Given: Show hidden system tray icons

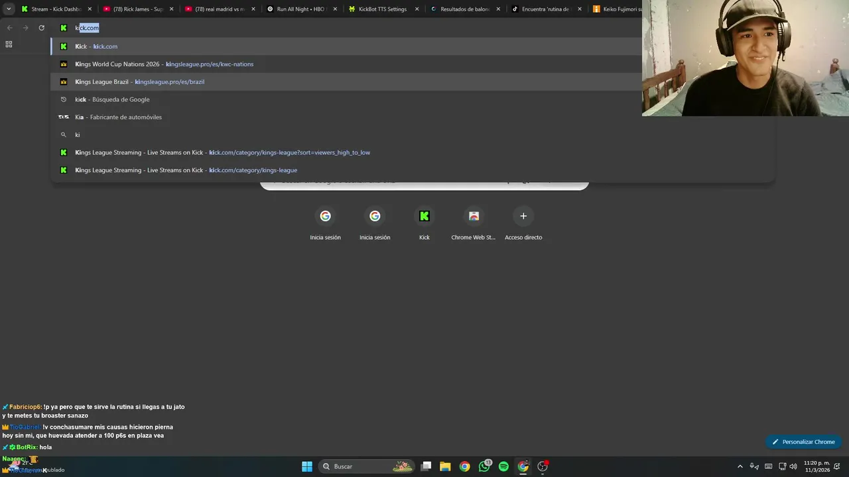Looking at the screenshot, I should pyautogui.click(x=740, y=466).
